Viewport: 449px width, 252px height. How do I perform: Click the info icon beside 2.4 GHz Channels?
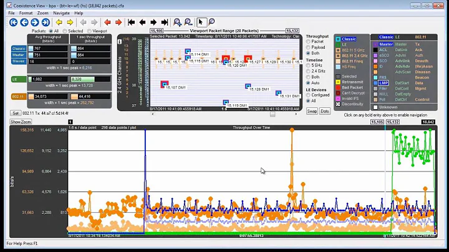120,41
